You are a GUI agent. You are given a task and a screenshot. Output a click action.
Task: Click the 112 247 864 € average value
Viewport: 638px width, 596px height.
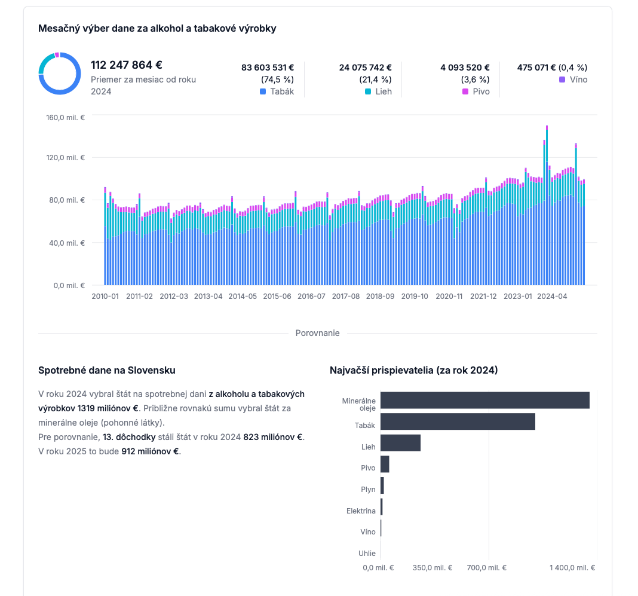click(127, 65)
